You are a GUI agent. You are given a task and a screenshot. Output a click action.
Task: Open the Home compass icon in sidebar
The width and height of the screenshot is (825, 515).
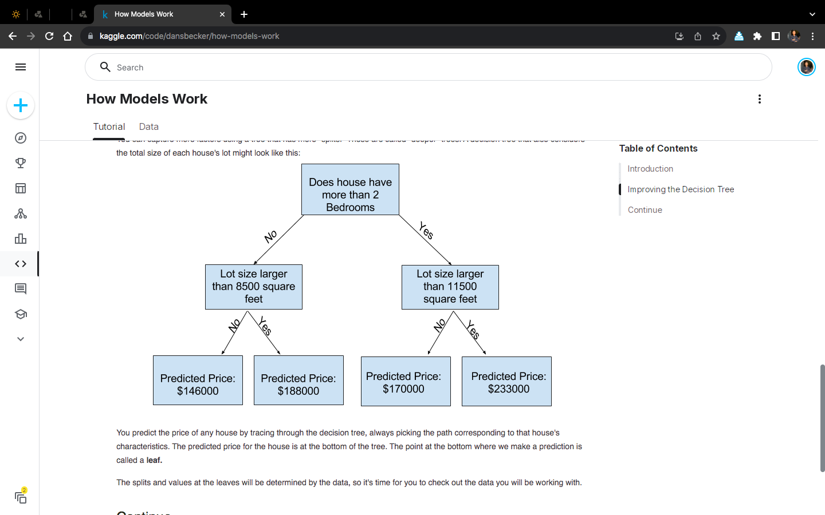pos(21,138)
